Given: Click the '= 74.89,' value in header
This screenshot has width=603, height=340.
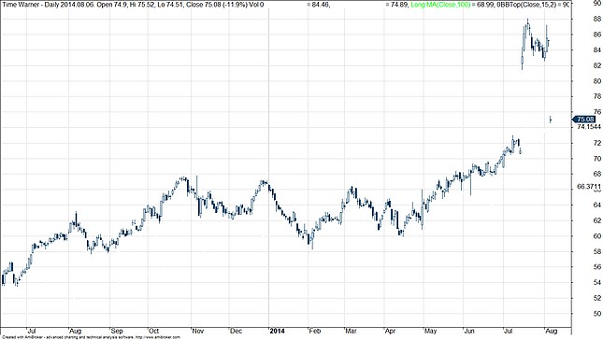Looking at the screenshot, I should pyautogui.click(x=397, y=5).
